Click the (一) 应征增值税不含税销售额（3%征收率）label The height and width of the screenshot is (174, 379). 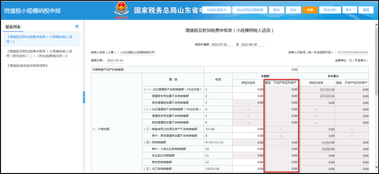(x=173, y=89)
